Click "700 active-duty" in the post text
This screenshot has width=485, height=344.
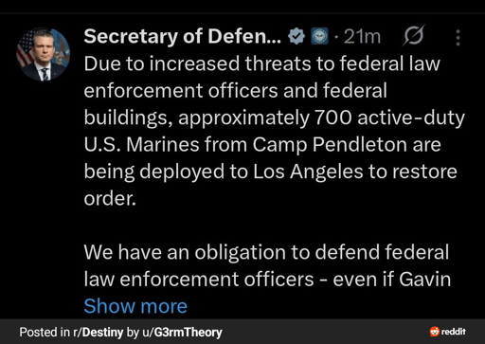[x=389, y=118]
